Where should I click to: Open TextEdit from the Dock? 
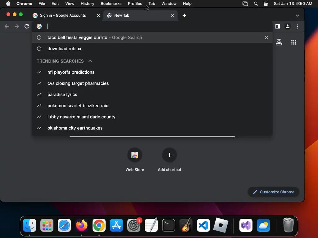pos(151,225)
